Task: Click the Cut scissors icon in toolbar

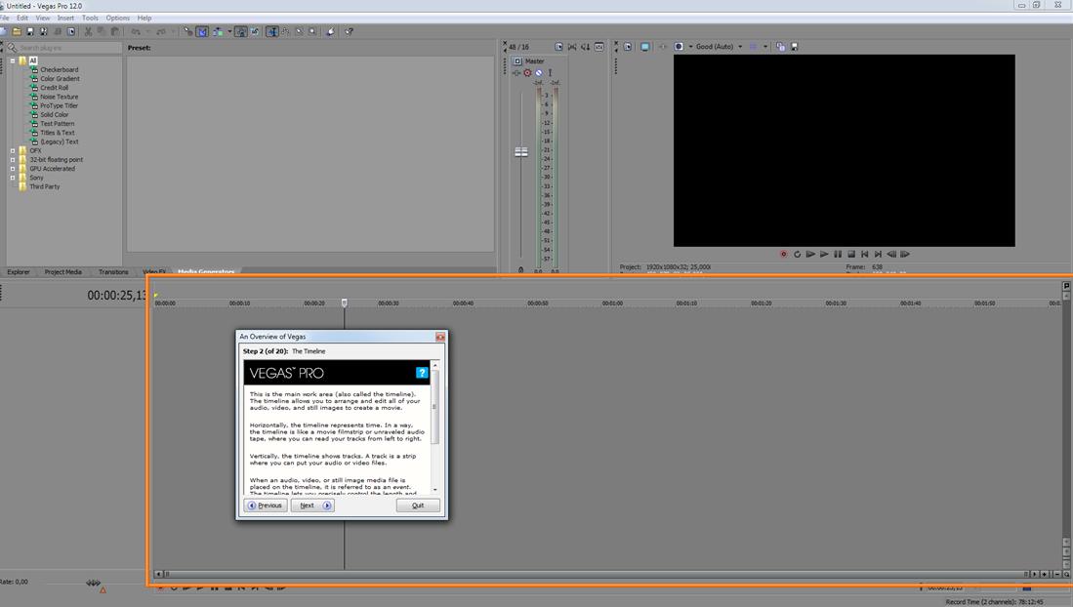Action: 88,31
